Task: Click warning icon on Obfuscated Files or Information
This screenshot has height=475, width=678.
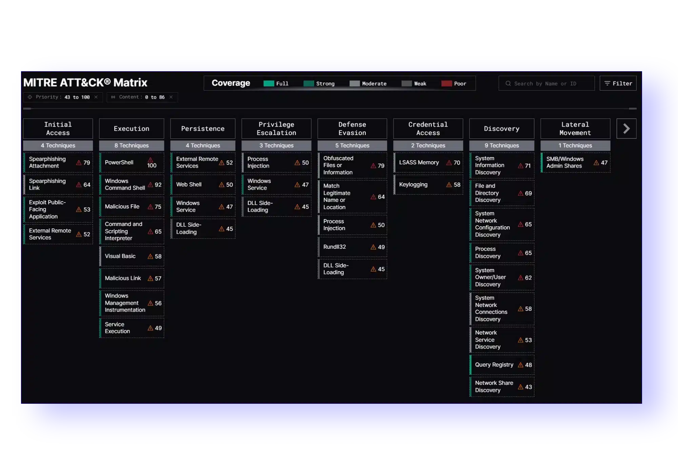Action: pos(373,166)
